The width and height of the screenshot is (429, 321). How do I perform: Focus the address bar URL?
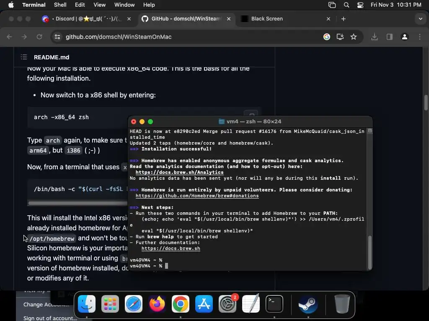(119, 37)
